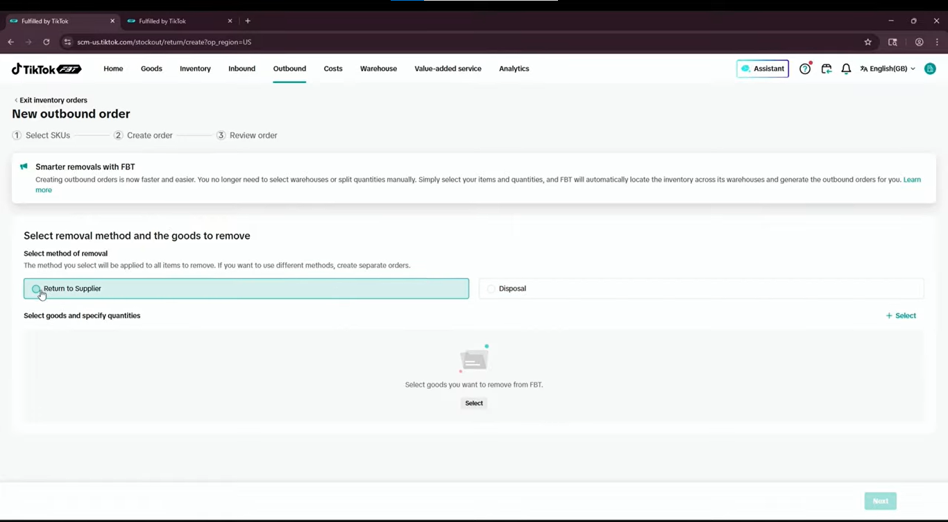948x522 pixels.
Task: Open the Learn more link in the banner
Action: coord(912,180)
